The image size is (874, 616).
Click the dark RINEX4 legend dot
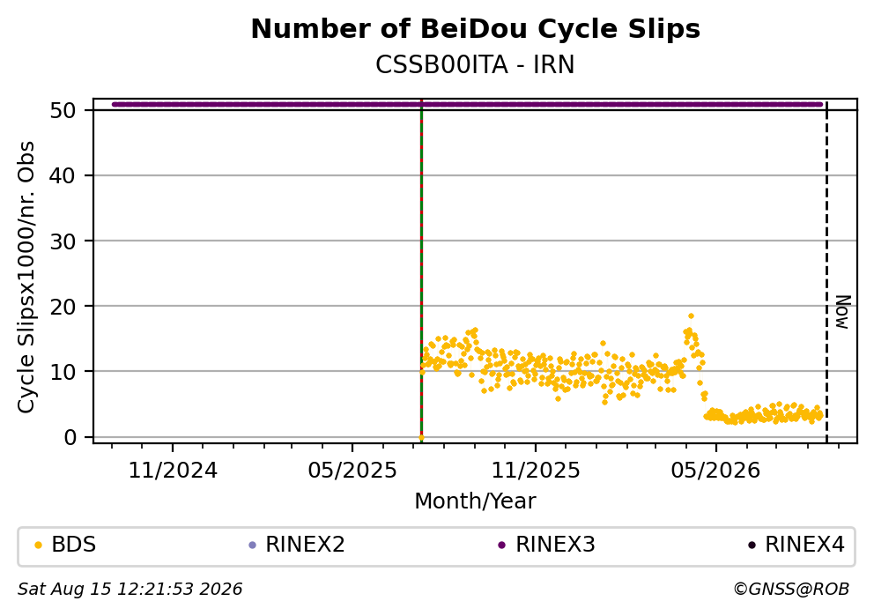(x=752, y=545)
